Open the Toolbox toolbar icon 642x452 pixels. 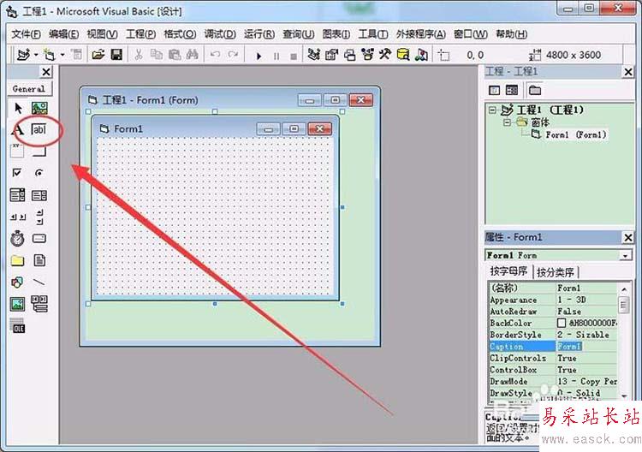click(x=385, y=55)
